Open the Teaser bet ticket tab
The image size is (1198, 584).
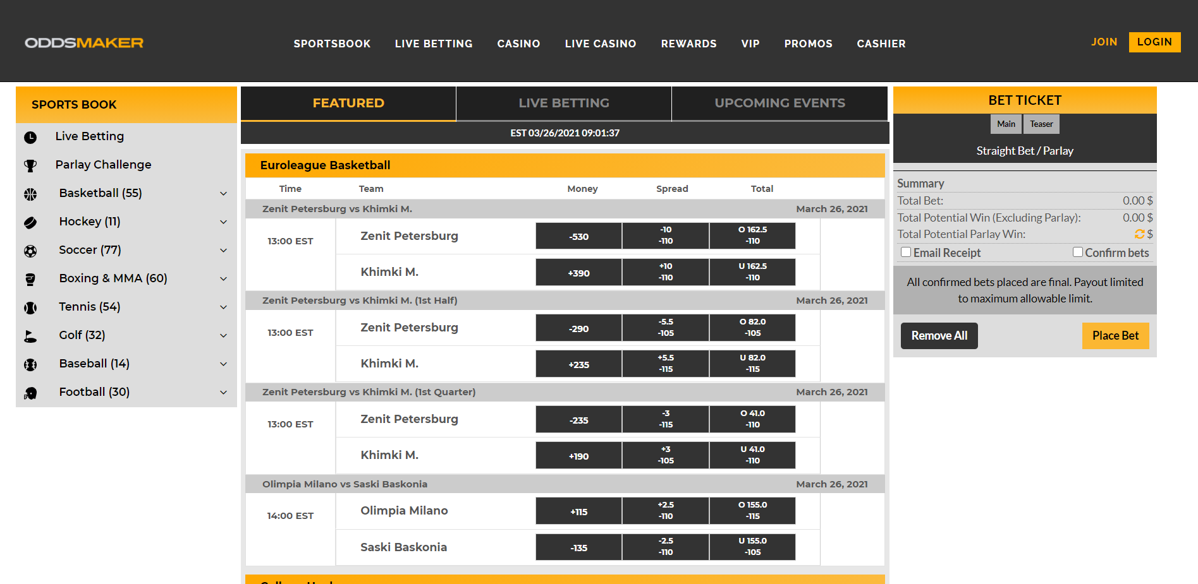pyautogui.click(x=1041, y=124)
